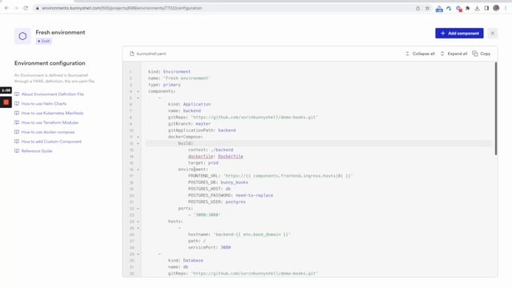Click the 'context: ./backend' line
Screen dimensions: 512x288
tap(210, 150)
